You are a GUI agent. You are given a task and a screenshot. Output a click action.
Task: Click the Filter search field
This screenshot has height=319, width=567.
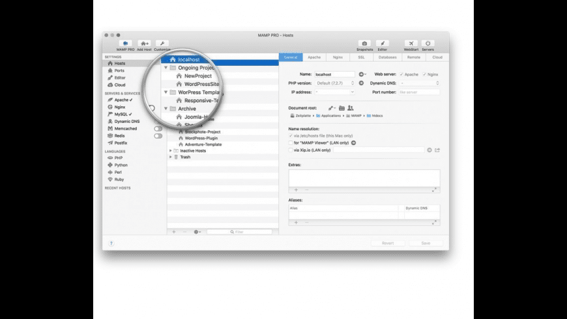(239, 232)
